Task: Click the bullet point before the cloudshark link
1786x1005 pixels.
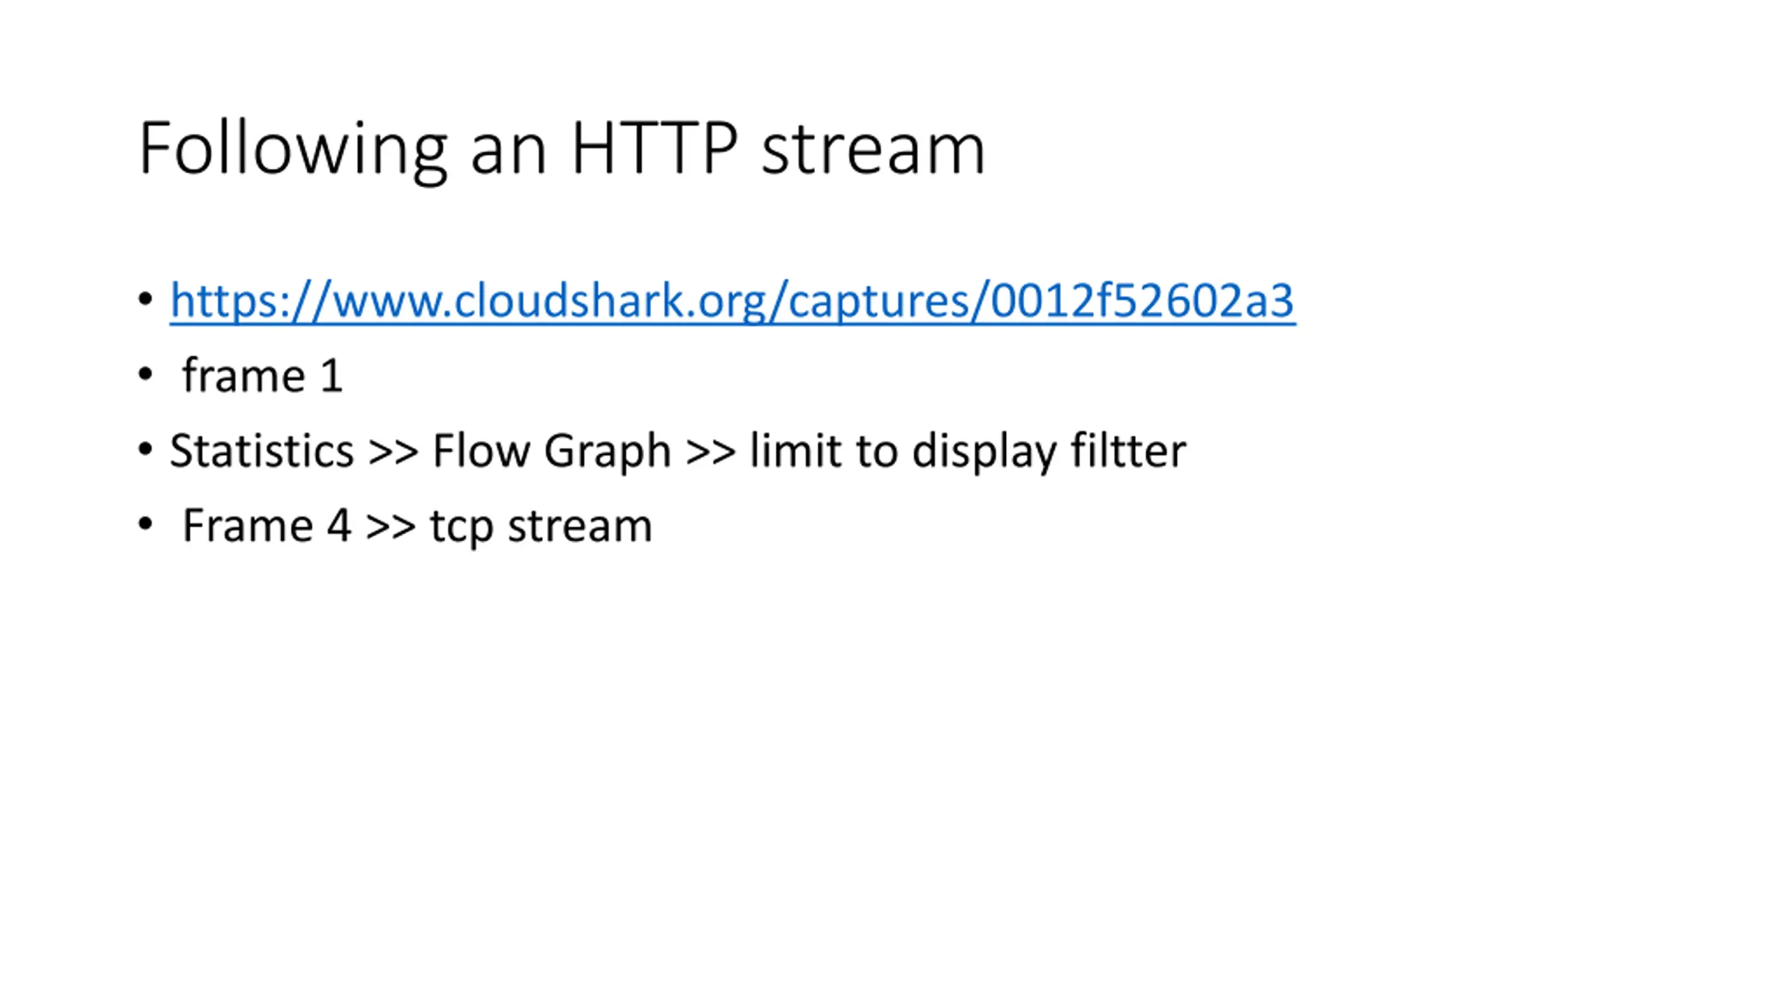Action: [x=145, y=299]
